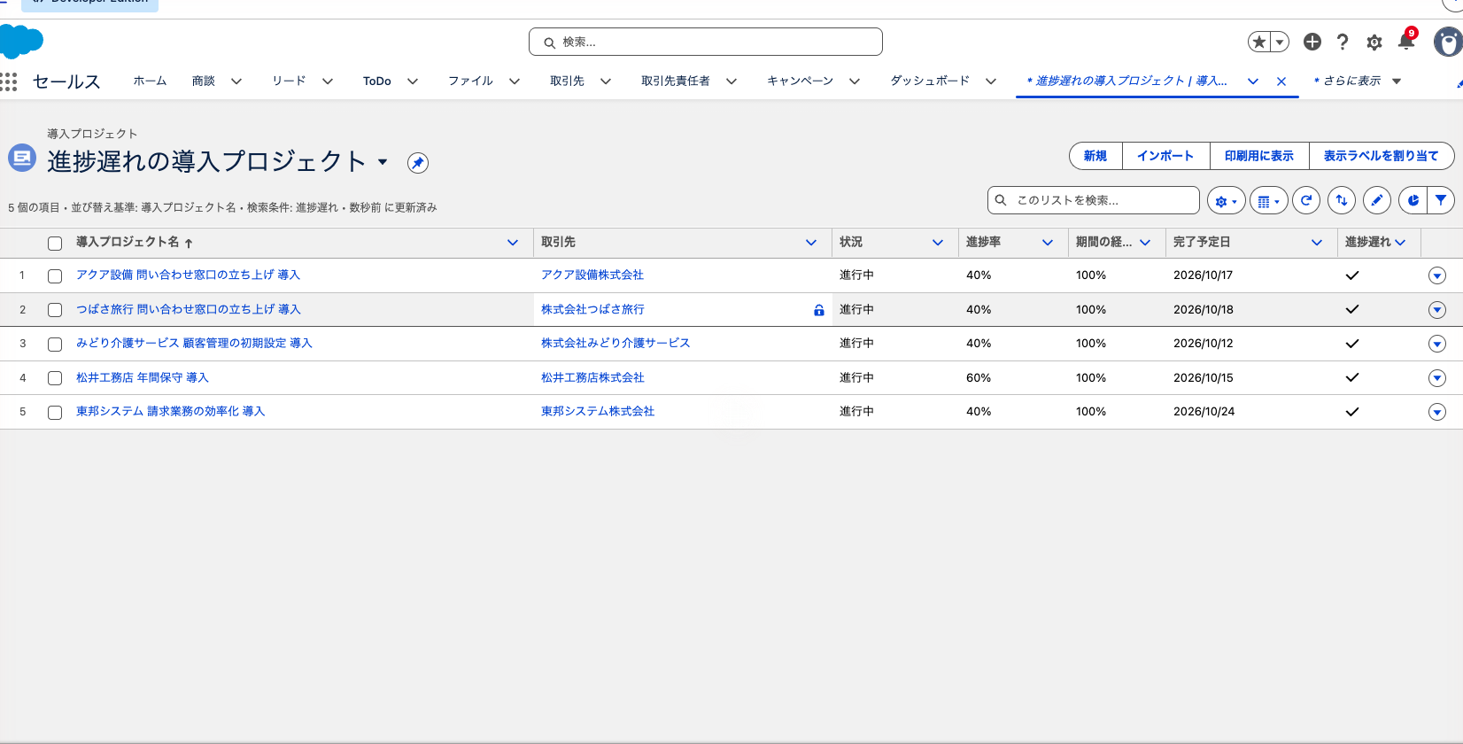Go to the ホーム tab
This screenshot has height=744, width=1463.
(x=150, y=81)
